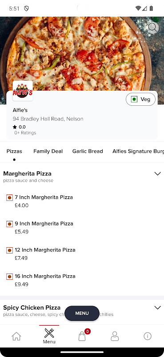Open the user profile icon
This screenshot has width=164, height=357.
(115, 336)
